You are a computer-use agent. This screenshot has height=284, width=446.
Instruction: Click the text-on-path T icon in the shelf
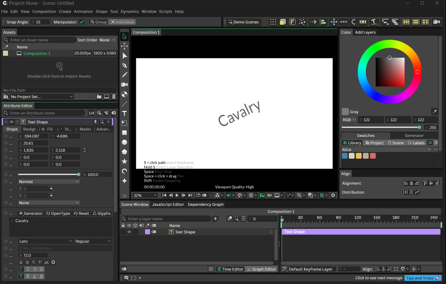tap(374, 22)
